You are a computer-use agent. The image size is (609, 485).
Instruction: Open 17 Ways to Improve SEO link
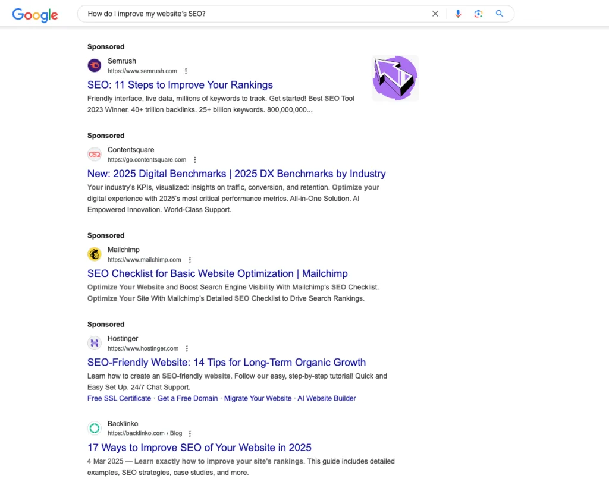(x=199, y=448)
